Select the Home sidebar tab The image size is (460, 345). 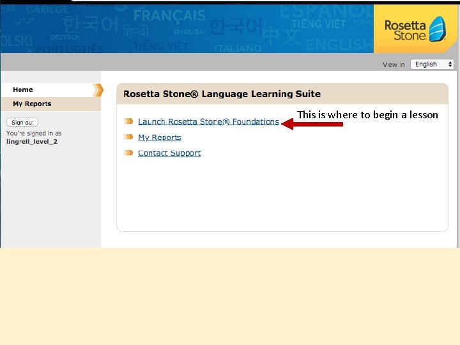point(50,90)
